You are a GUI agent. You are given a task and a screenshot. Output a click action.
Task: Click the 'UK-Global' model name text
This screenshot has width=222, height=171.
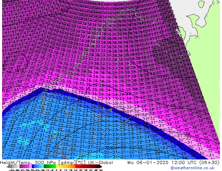coord(100,163)
